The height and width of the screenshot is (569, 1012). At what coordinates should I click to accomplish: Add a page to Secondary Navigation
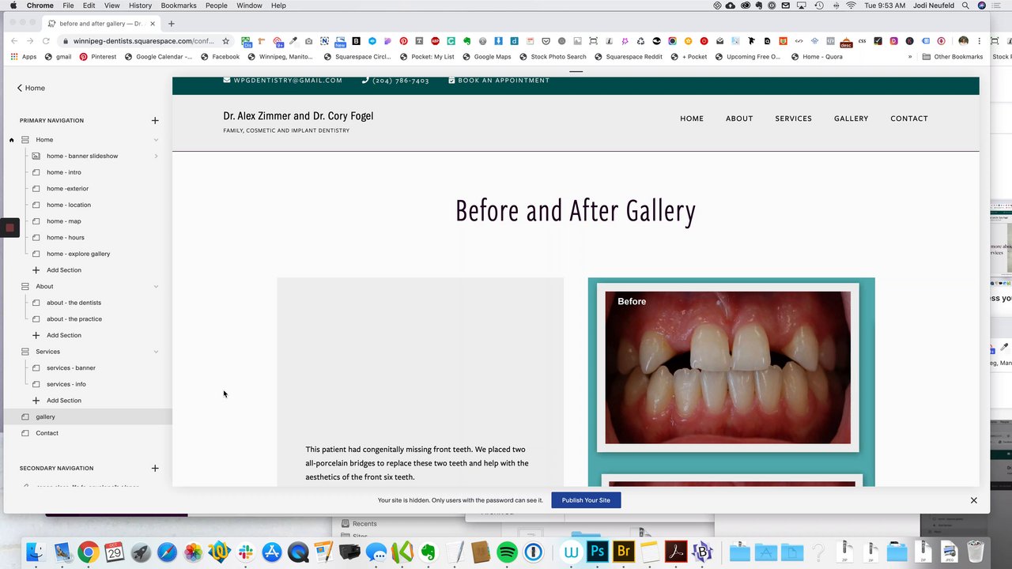tap(155, 469)
